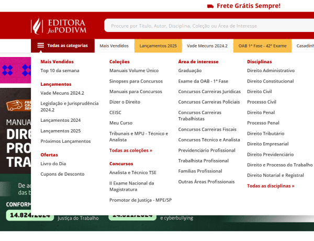Open the OAB 1ª Fase - 42º Exame tab

(x=262, y=46)
